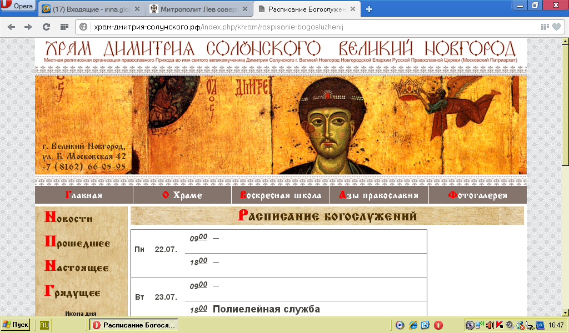This screenshot has width=569, height=333.
Task: Open the О Храме menu item
Action: pos(182,195)
